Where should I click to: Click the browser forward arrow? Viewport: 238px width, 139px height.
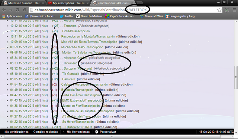tap(11, 10)
